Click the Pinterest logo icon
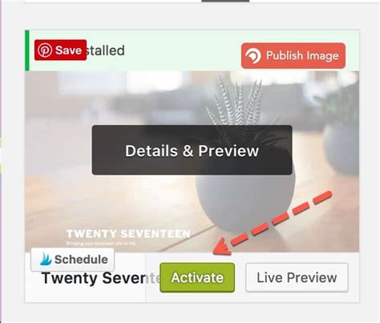Viewport: 380px width, 323px height. [x=45, y=50]
